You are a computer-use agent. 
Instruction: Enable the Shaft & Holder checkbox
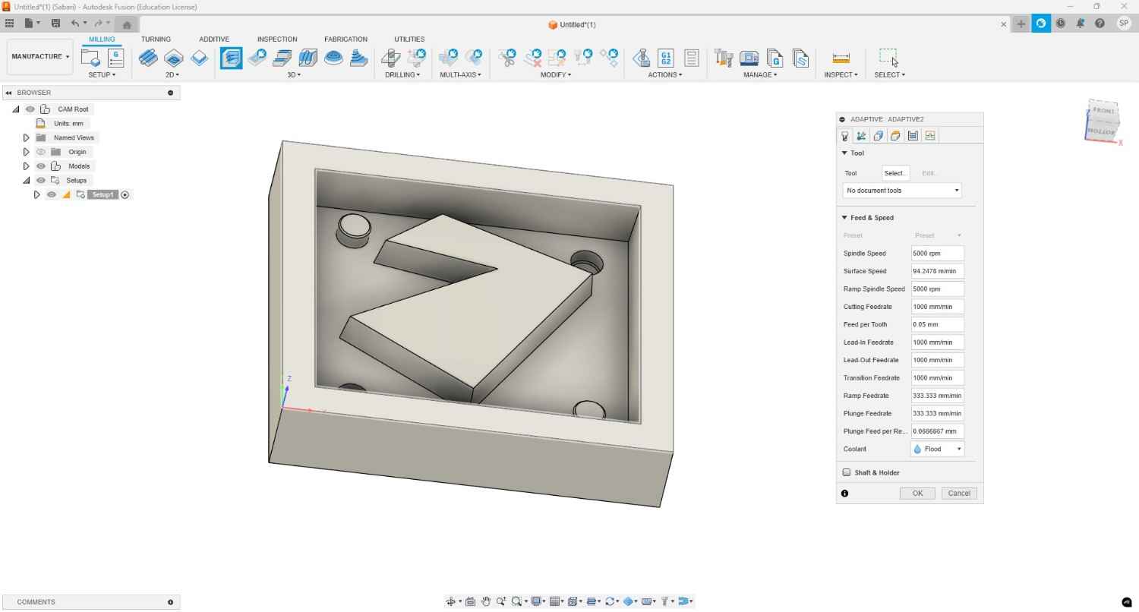point(847,472)
